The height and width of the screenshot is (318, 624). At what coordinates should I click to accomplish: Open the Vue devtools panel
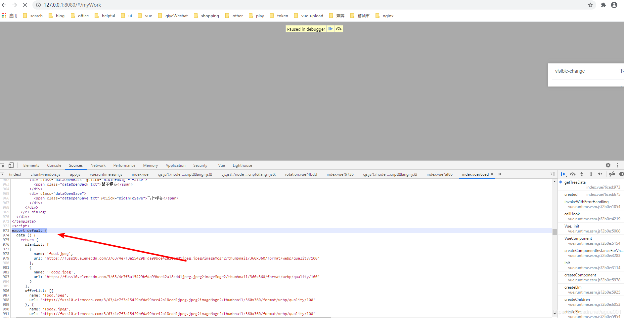pos(222,165)
